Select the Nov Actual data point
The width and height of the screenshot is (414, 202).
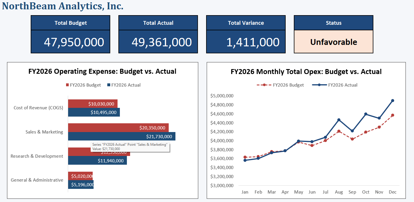coord(379,118)
